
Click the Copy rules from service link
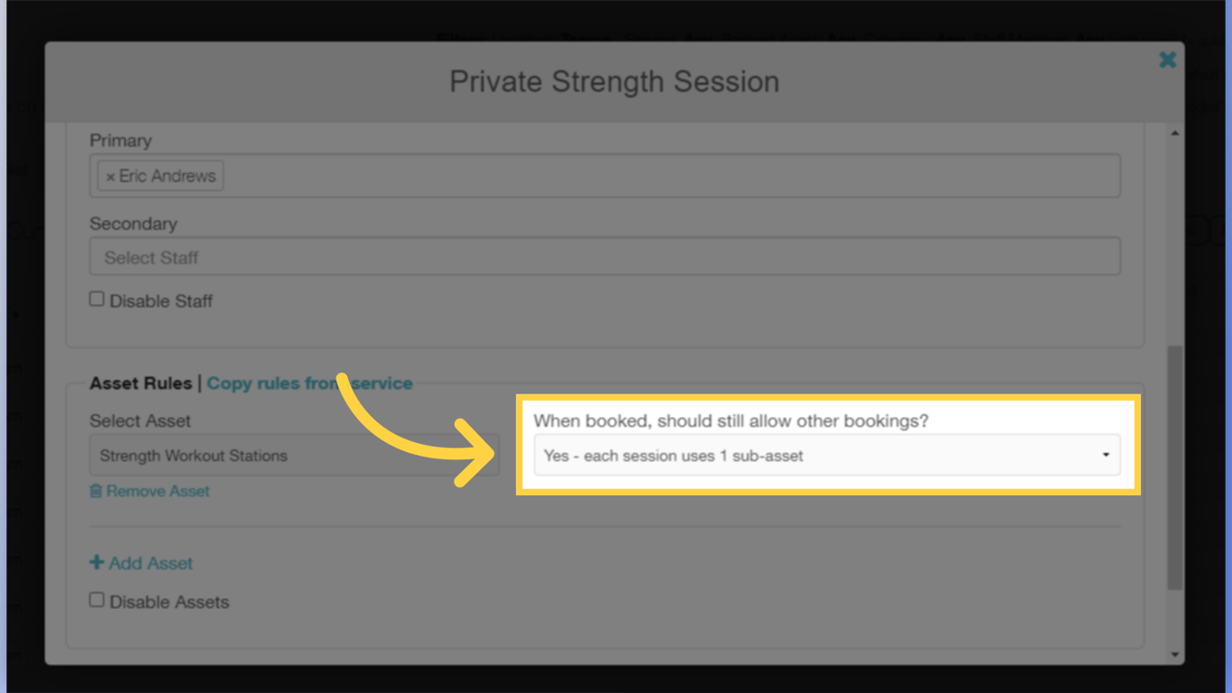coord(309,383)
